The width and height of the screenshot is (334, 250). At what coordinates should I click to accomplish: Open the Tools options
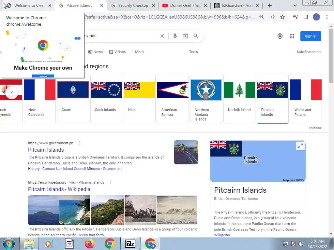(x=193, y=52)
